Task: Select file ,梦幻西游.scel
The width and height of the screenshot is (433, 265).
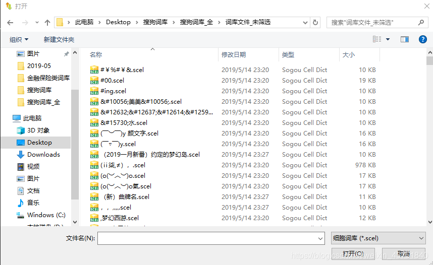Action: (x=120, y=218)
